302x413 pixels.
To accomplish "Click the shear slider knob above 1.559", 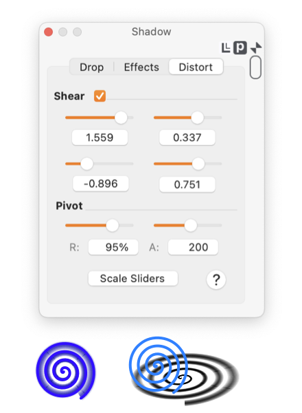I will coord(121,118).
